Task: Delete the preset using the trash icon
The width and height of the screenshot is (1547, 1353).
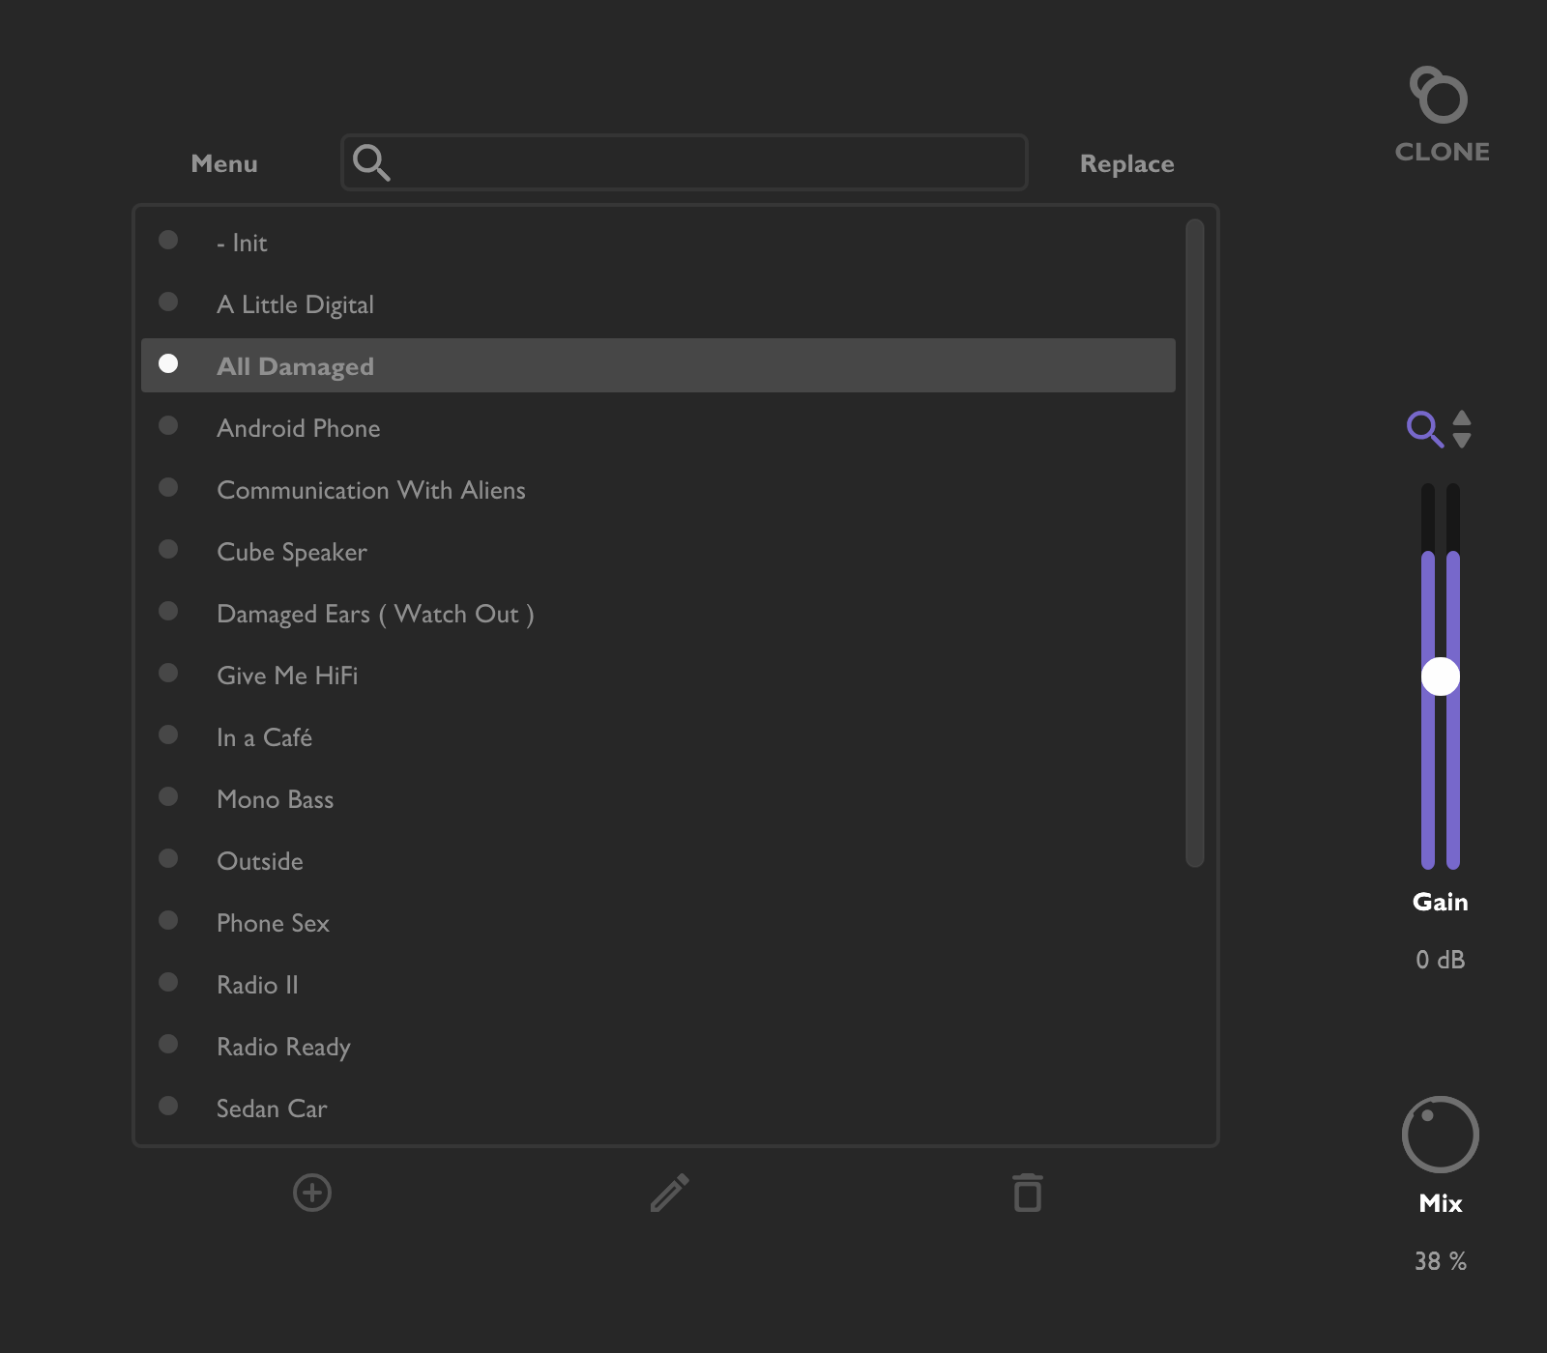Action: tap(1027, 1194)
